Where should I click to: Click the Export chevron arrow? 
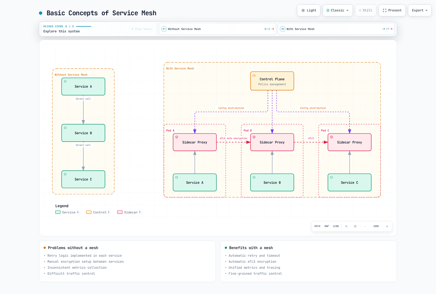(x=426, y=10)
